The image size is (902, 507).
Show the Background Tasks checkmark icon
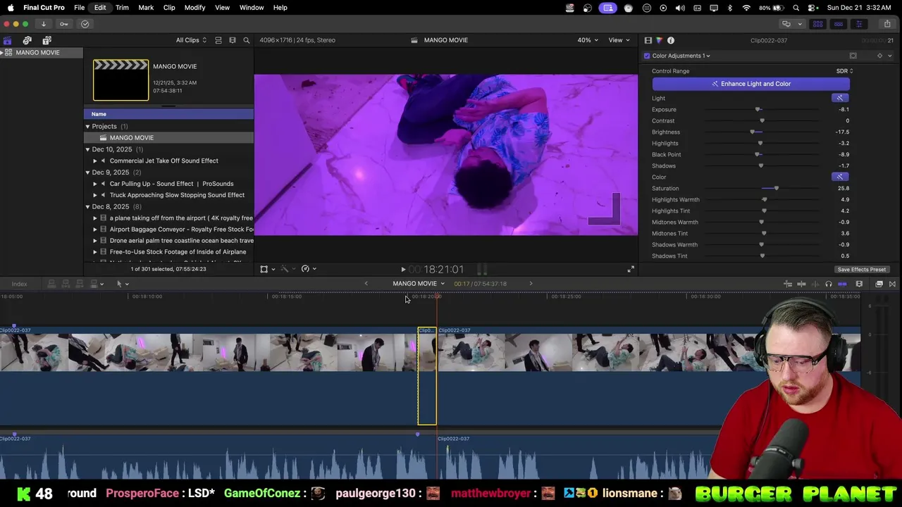click(x=85, y=24)
